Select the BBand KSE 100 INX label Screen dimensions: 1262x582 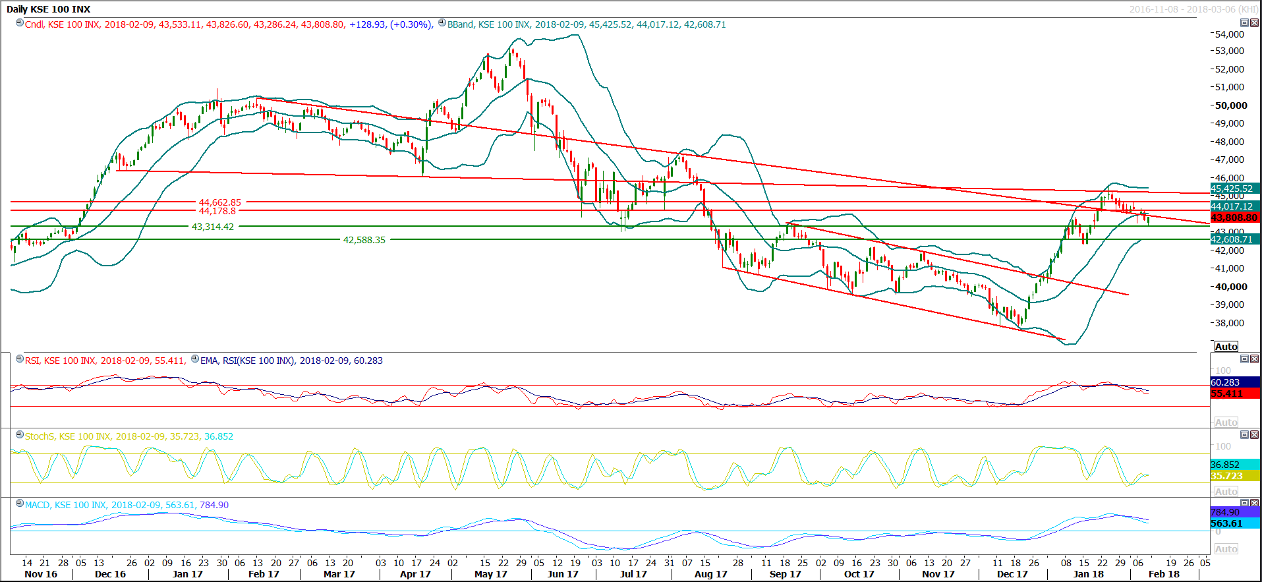587,24
